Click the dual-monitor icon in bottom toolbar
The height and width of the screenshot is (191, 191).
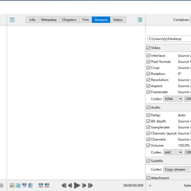[24, 185]
